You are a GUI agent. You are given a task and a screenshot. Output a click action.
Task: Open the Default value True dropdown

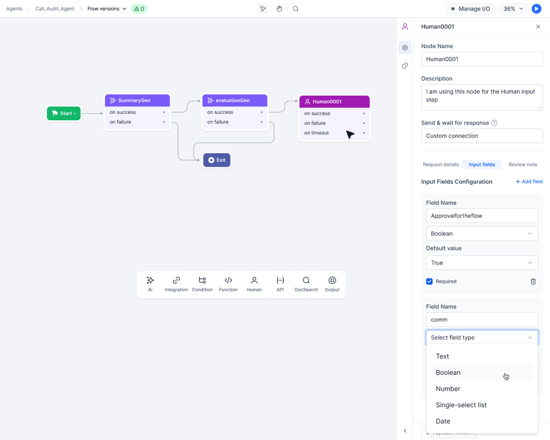point(481,262)
